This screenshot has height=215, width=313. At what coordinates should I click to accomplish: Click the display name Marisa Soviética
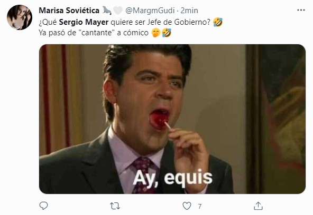[69, 11]
